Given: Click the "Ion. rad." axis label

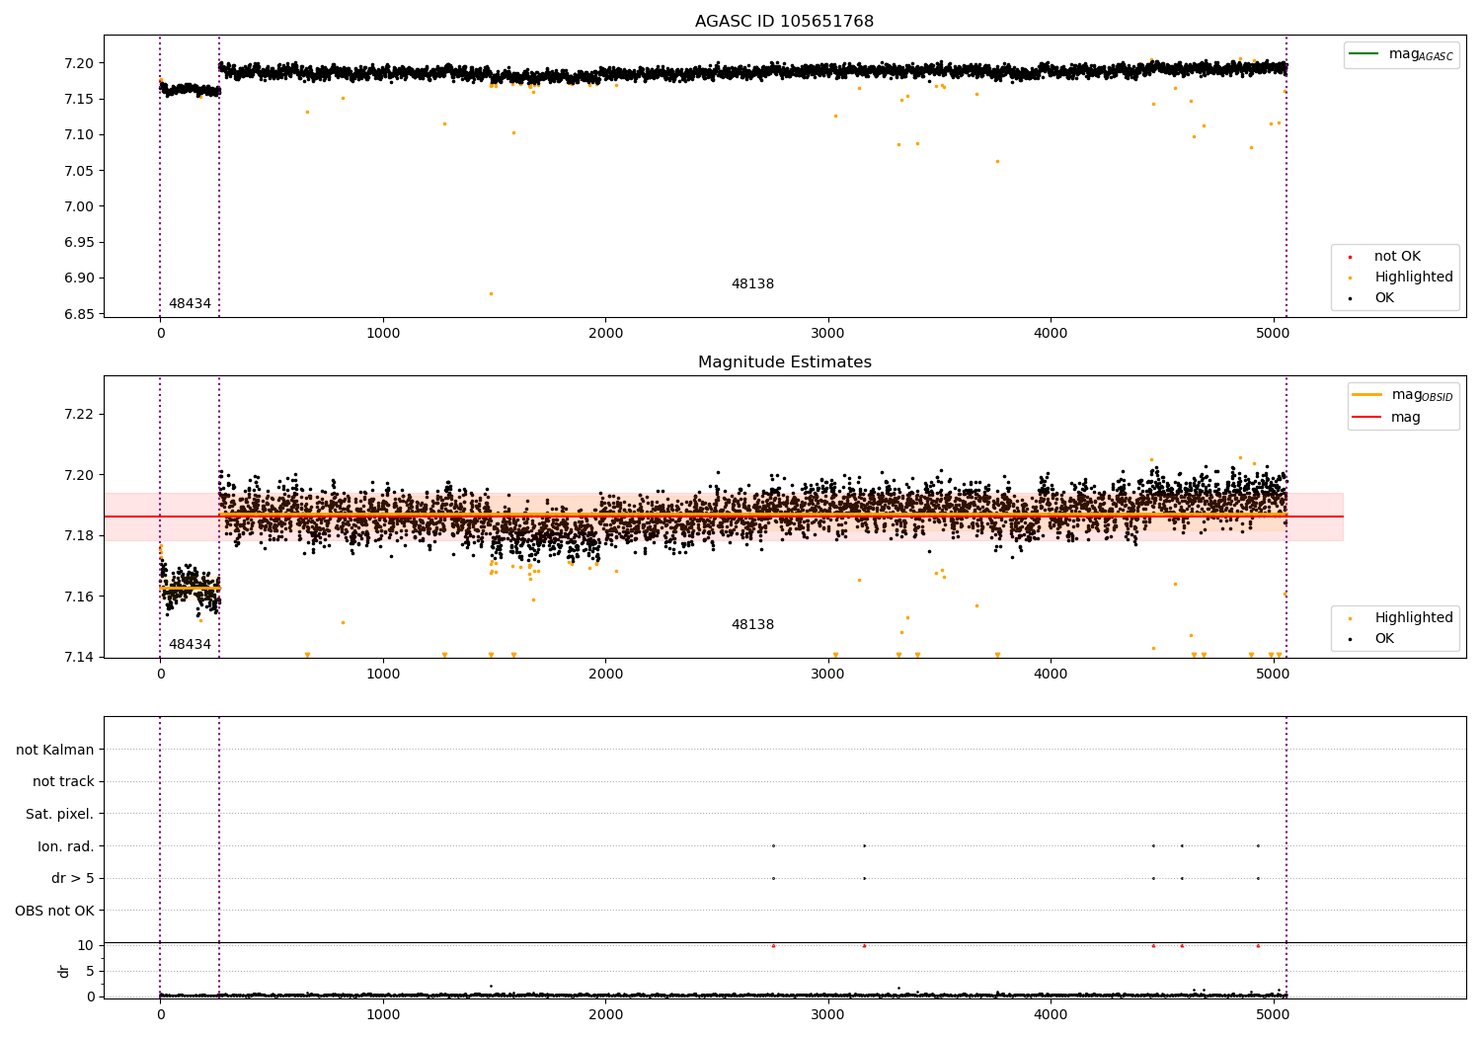Looking at the screenshot, I should point(66,846).
